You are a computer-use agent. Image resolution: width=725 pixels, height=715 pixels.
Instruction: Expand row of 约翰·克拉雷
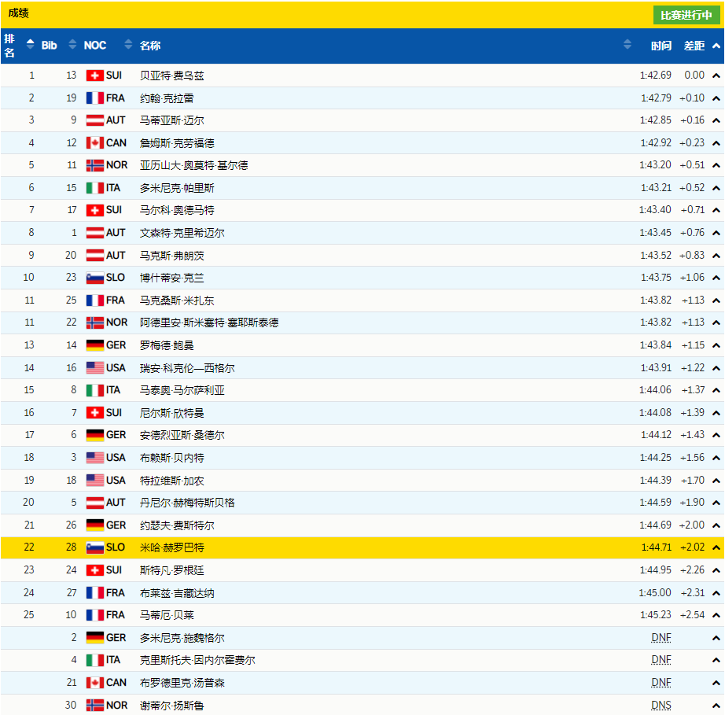point(716,98)
